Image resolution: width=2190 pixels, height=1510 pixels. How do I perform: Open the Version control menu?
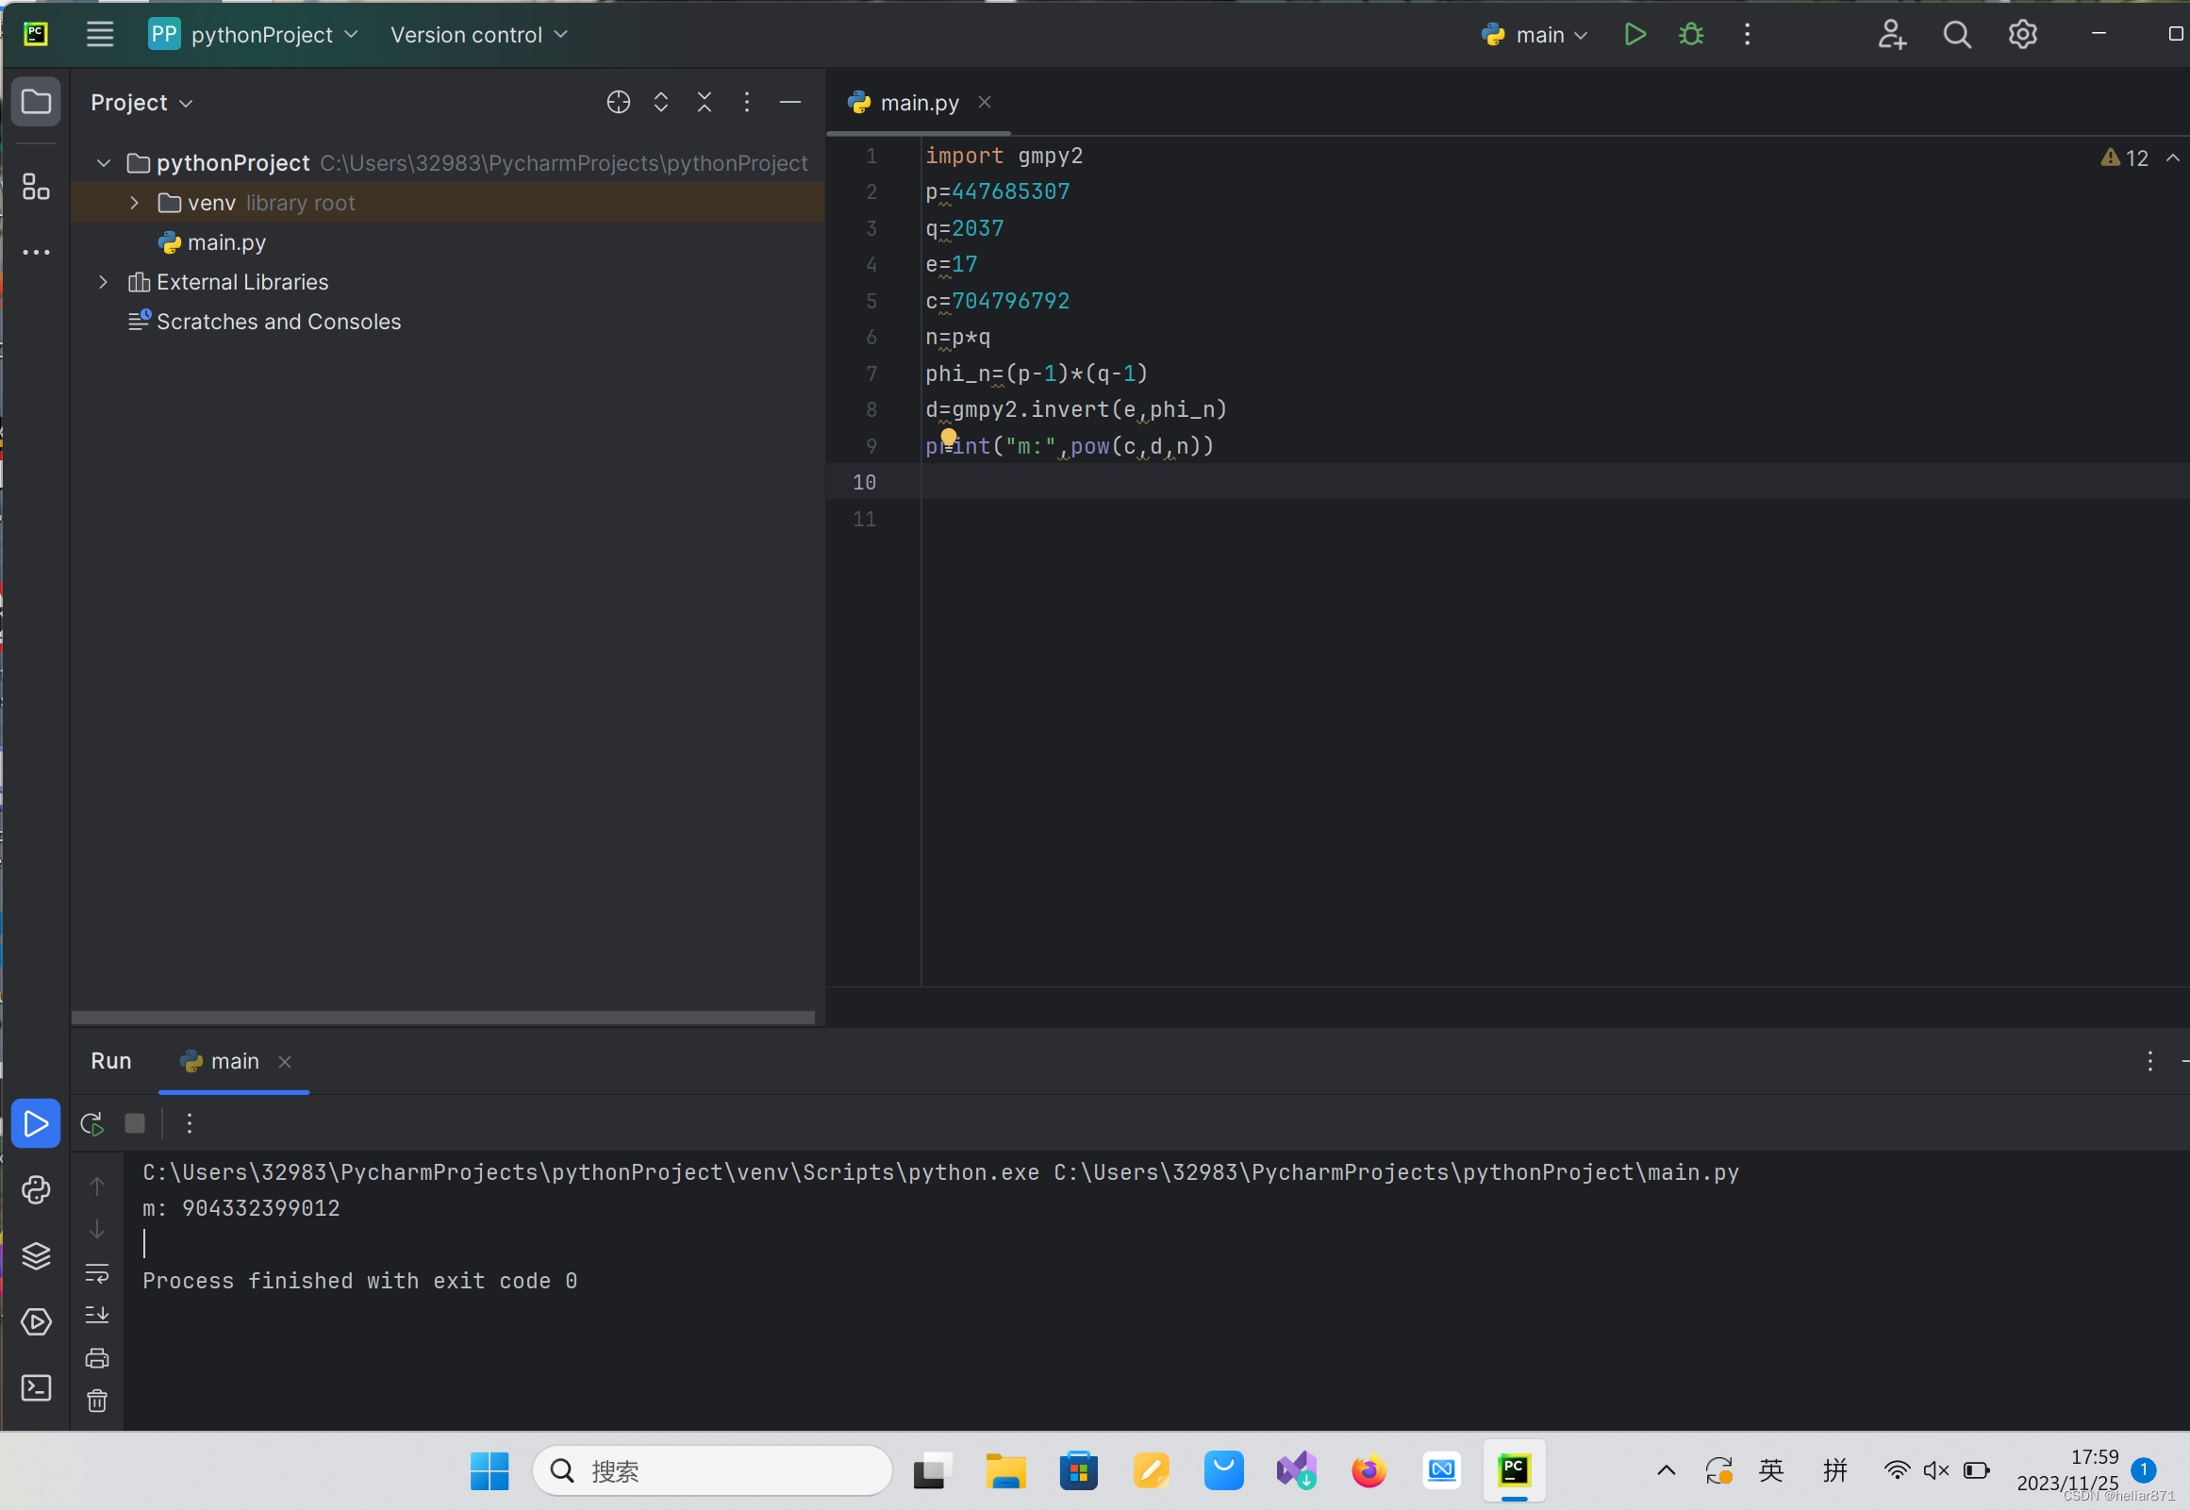pyautogui.click(x=478, y=35)
